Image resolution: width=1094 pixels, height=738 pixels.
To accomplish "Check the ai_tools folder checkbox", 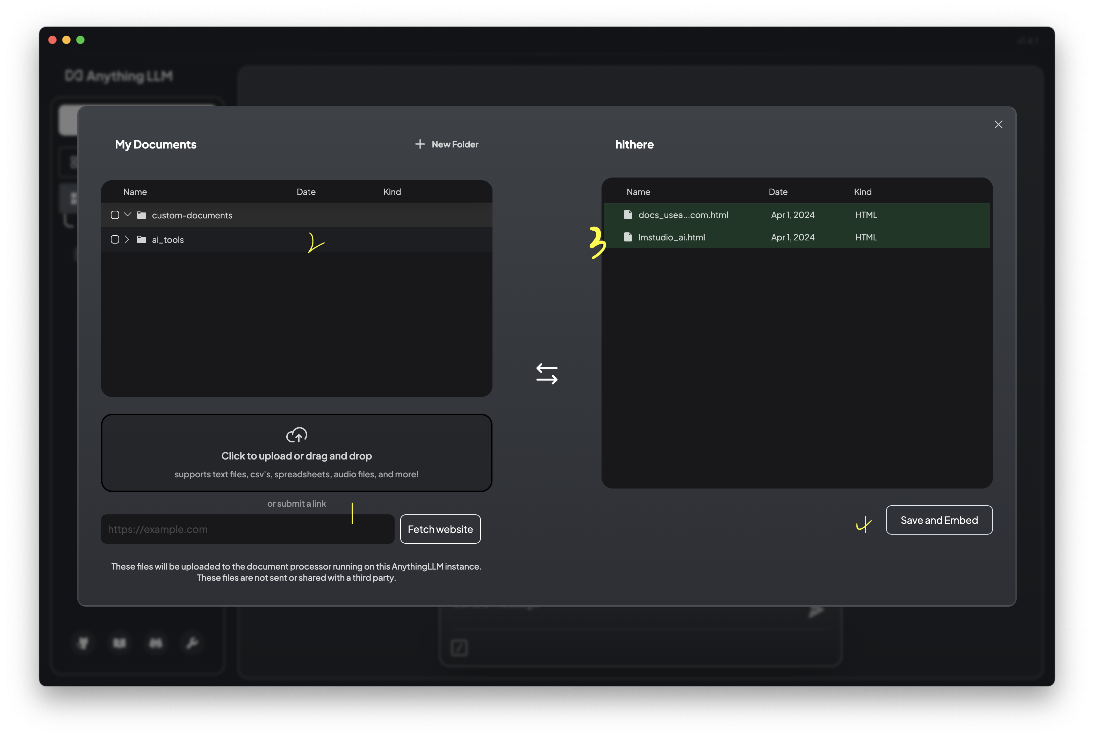I will (115, 240).
